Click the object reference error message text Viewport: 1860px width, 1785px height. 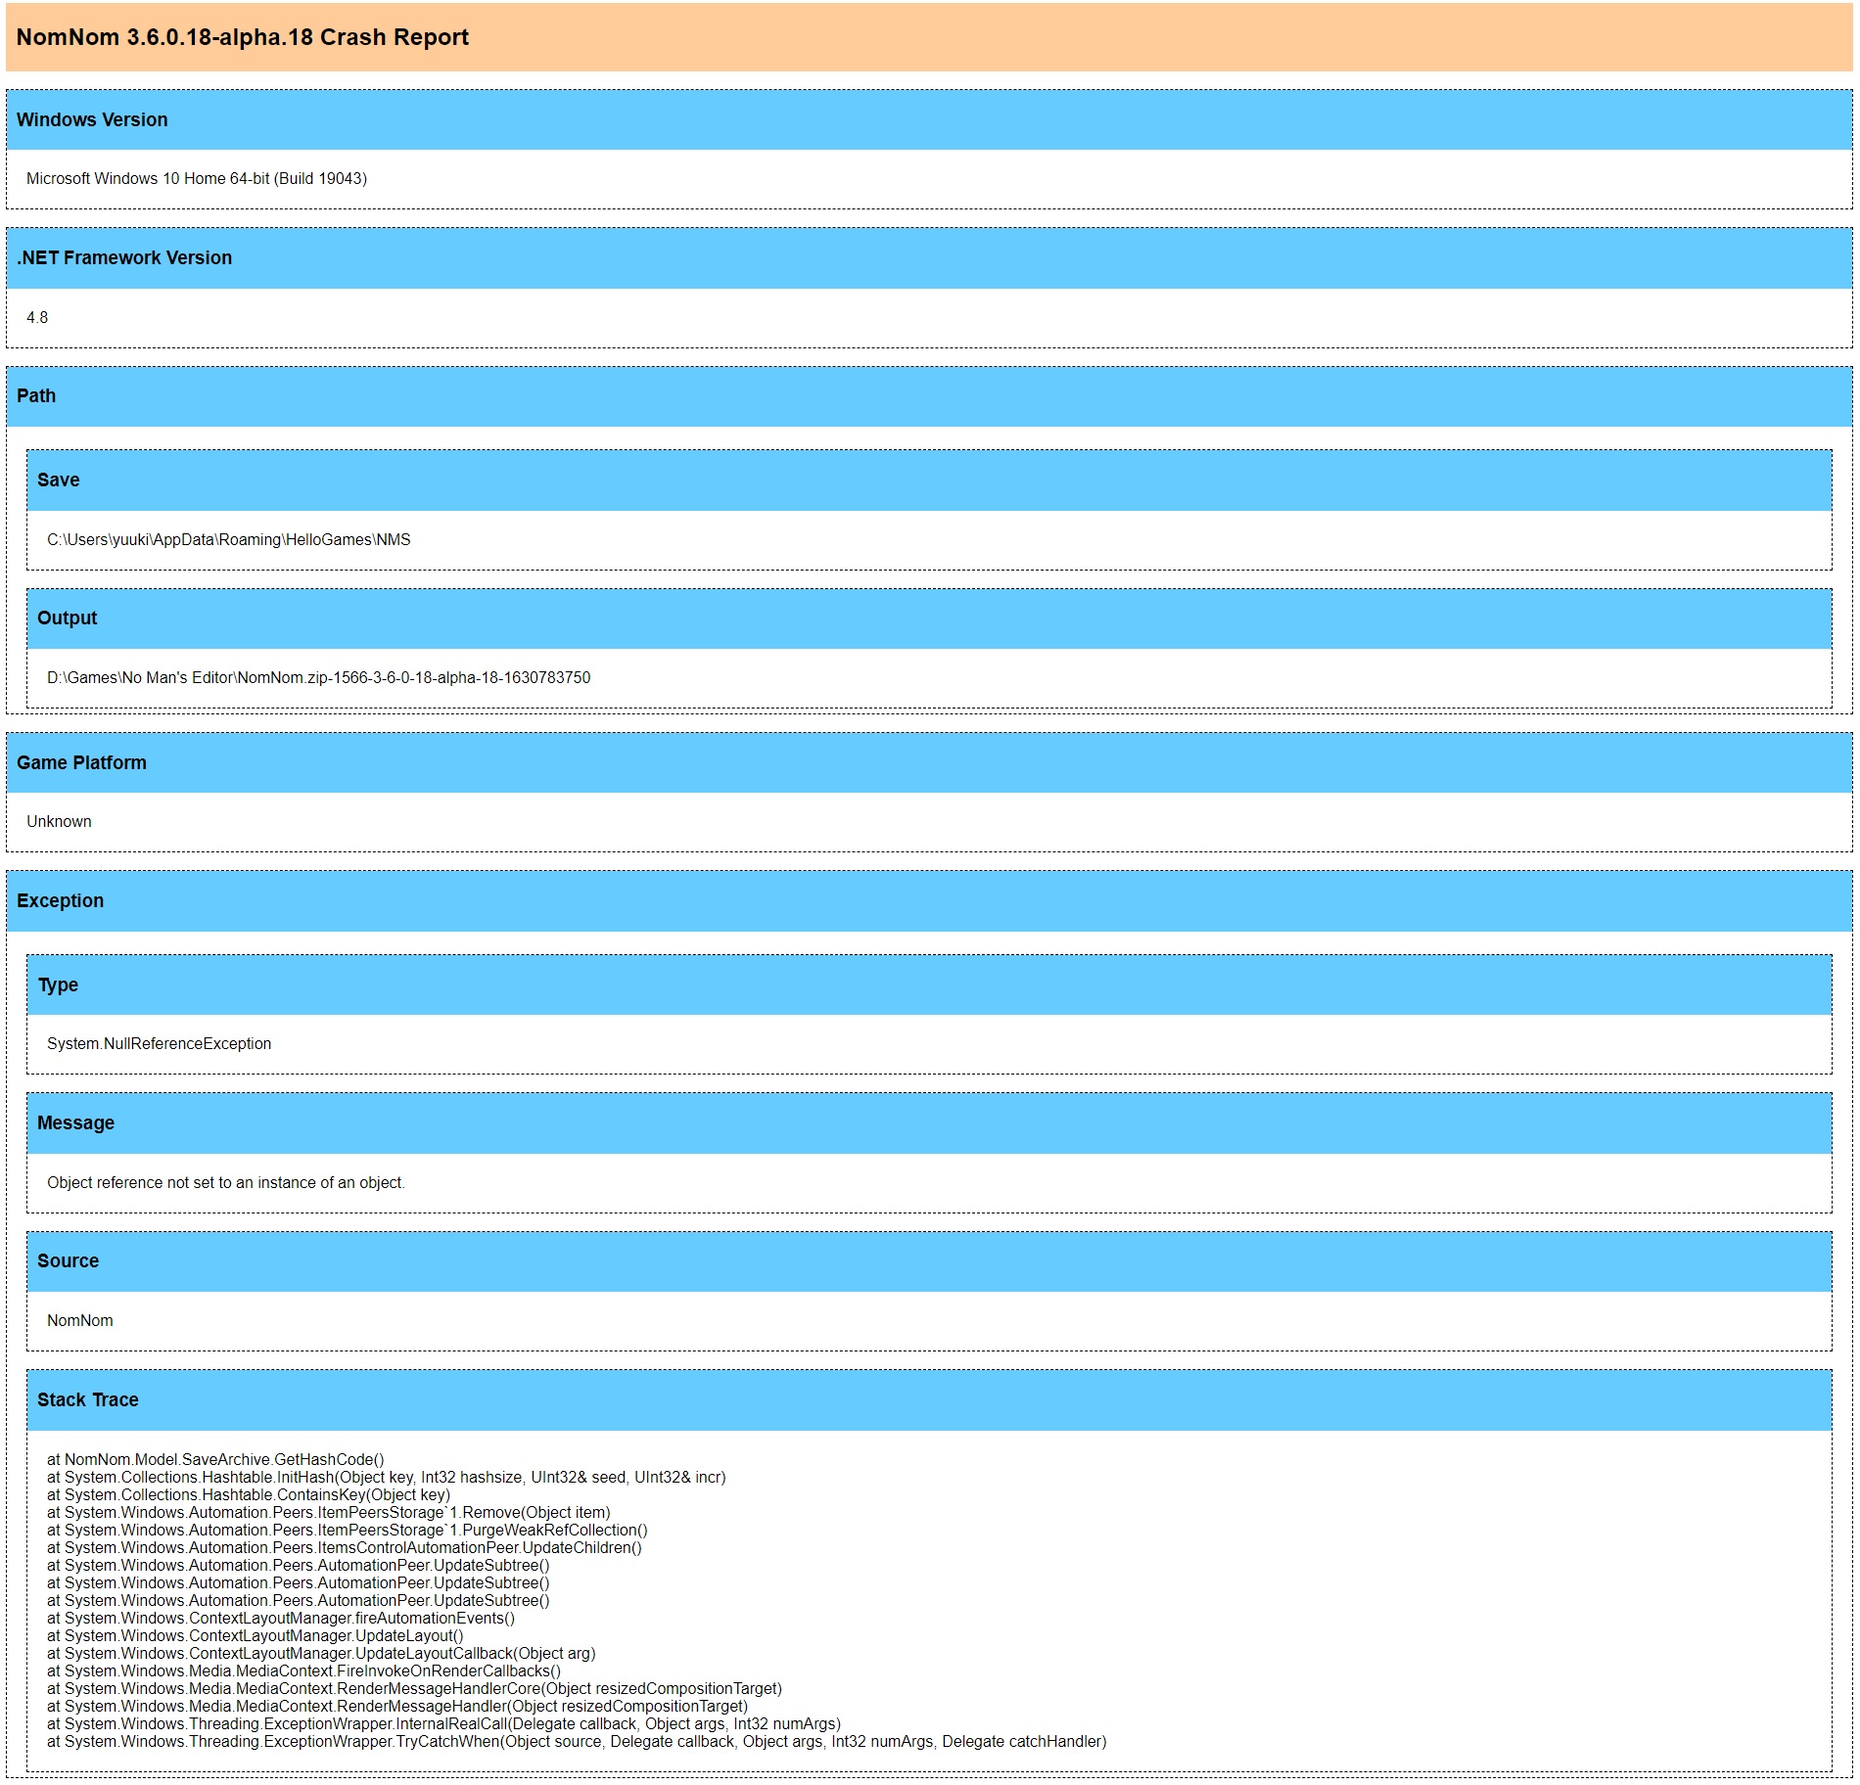point(225,1181)
